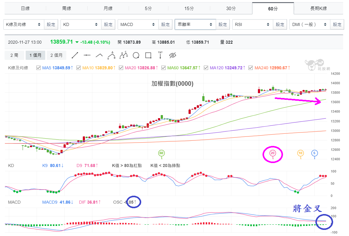Uncheck the MA10 moving average checkbox
Image resolution: width=349 pixels, height=236 pixels.
(x=79, y=68)
